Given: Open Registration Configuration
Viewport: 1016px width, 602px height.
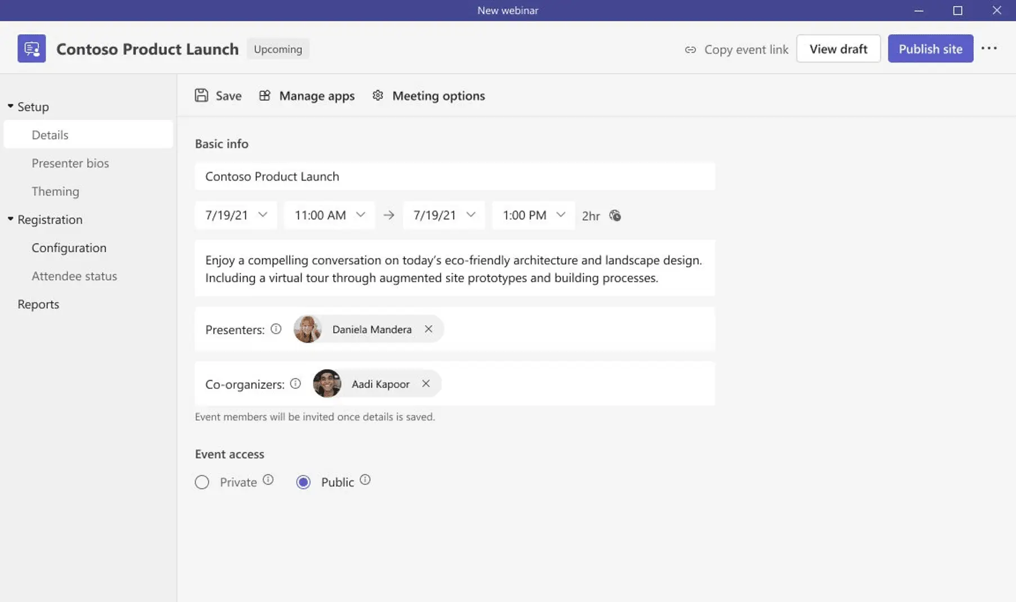Looking at the screenshot, I should pyautogui.click(x=69, y=248).
